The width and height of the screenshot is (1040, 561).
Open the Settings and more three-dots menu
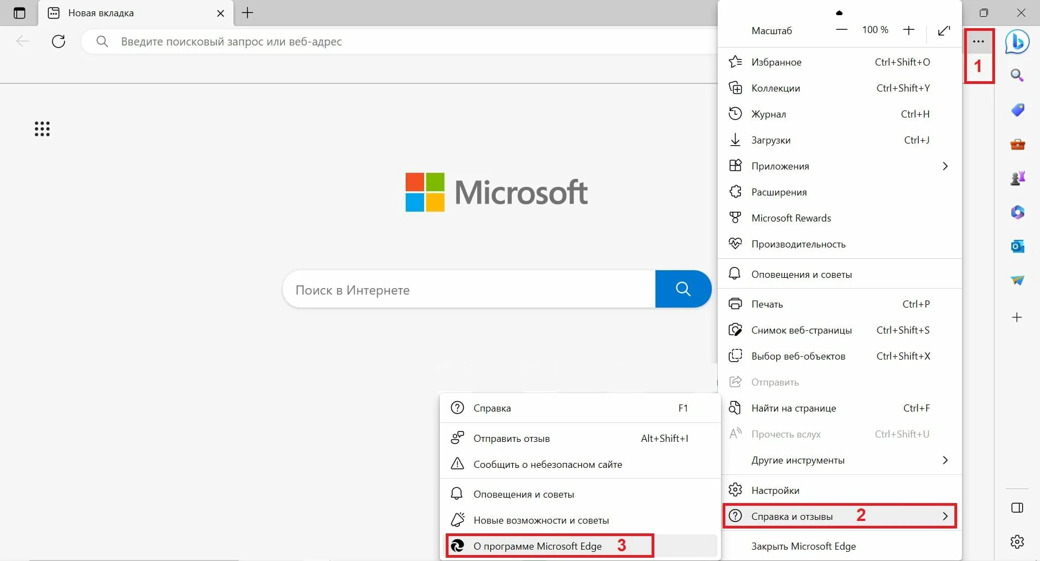[x=978, y=42]
